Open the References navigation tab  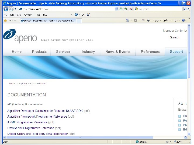(x=150, y=52)
